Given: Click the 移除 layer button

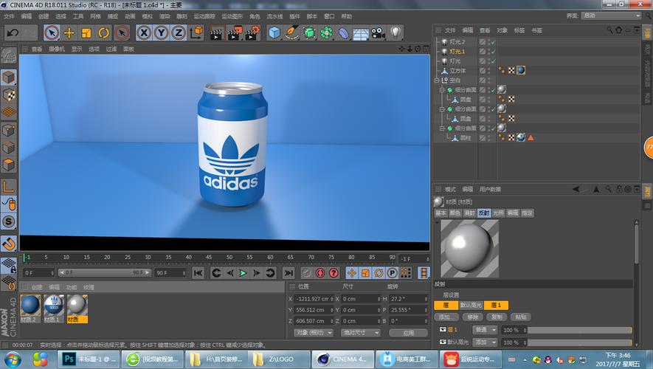Looking at the screenshot, I should coord(473,317).
